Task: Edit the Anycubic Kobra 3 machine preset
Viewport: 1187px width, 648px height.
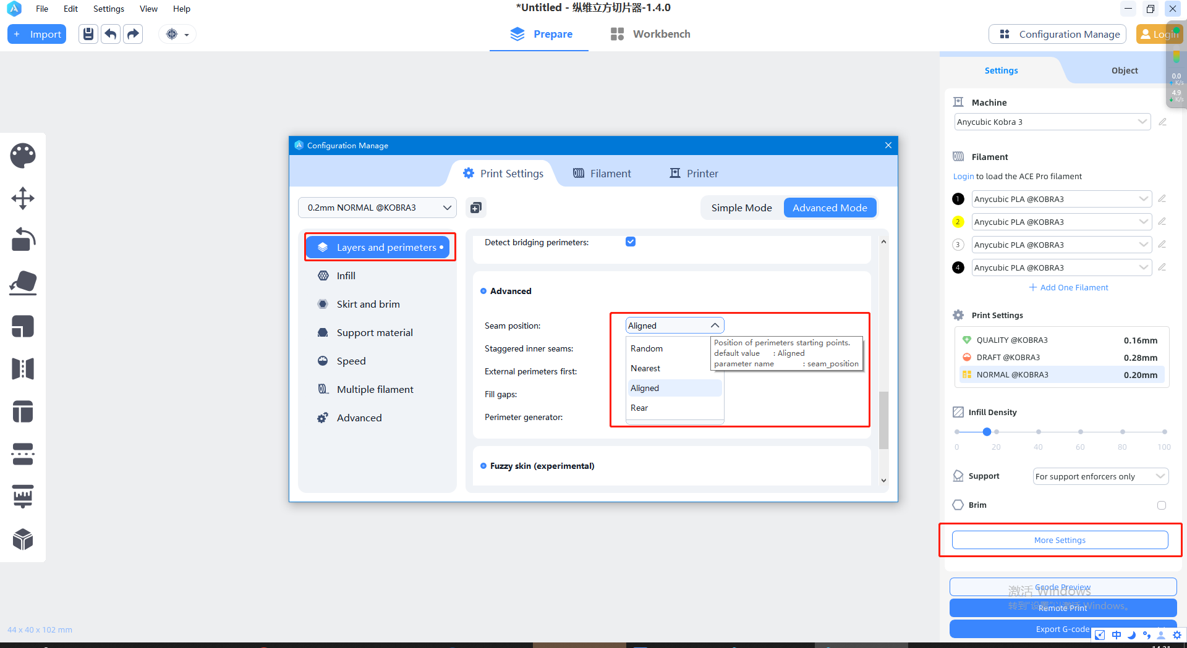Action: 1162,122
